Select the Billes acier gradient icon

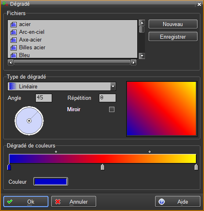tap(13, 48)
